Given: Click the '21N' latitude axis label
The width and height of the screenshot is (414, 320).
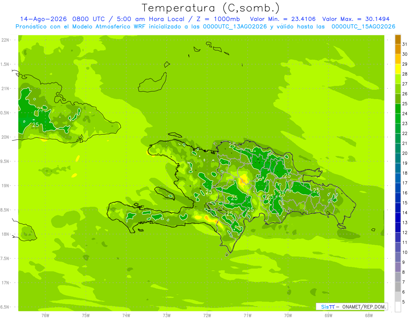Looking at the screenshot, I should (x=6, y=89).
